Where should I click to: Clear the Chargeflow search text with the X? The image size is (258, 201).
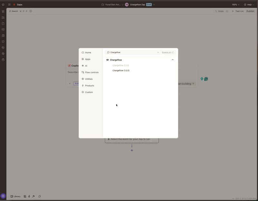tap(158, 52)
